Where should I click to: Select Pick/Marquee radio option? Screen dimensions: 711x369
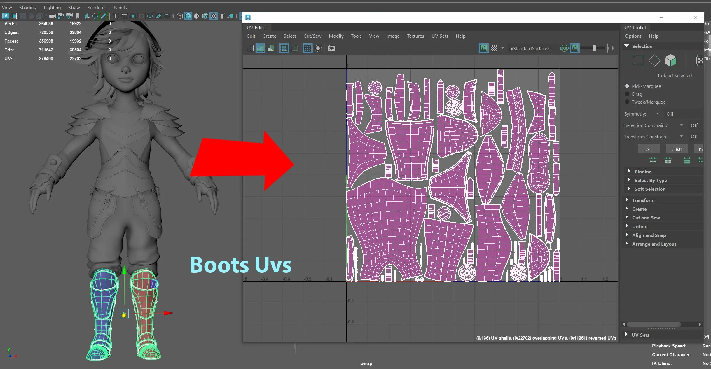[x=627, y=86]
